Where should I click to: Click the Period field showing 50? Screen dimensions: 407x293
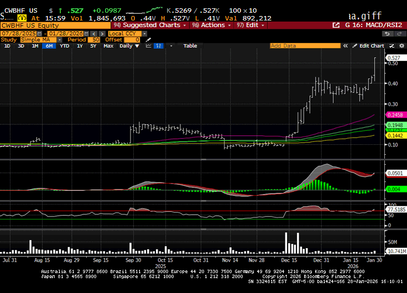coord(94,40)
